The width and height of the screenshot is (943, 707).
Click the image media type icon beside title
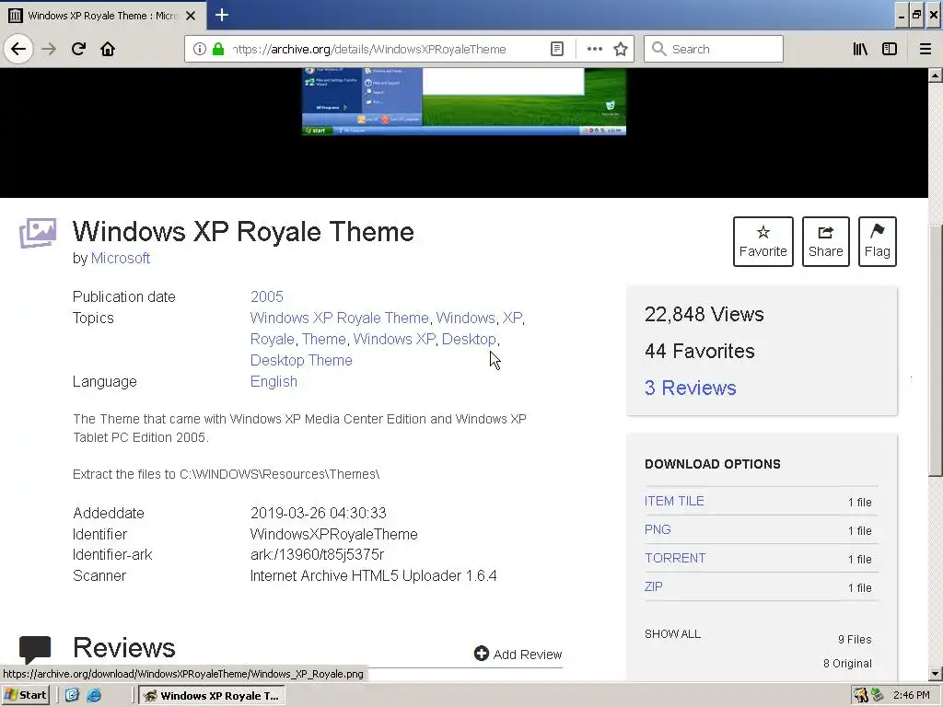click(38, 233)
